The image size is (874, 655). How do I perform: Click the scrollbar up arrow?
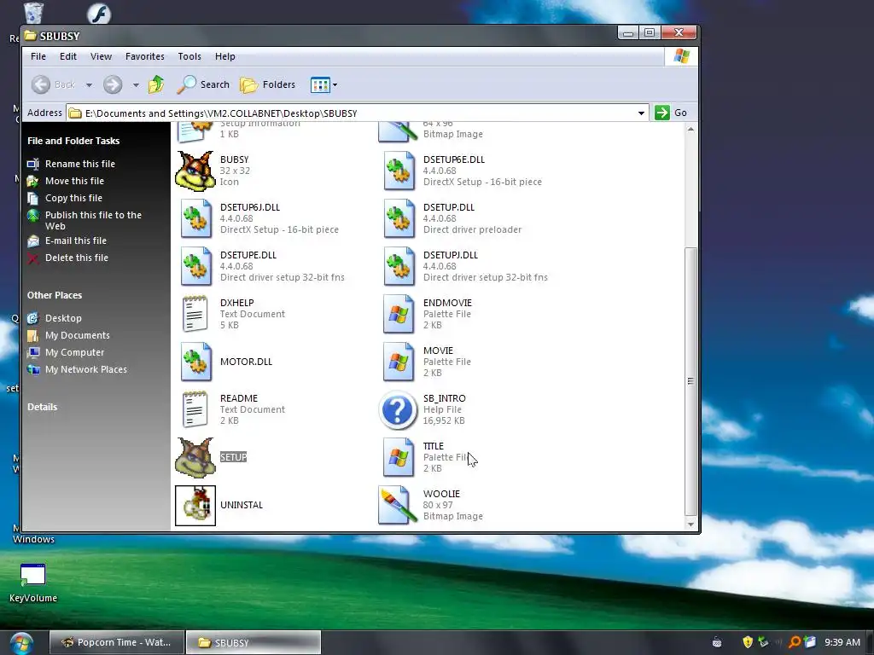coord(690,129)
